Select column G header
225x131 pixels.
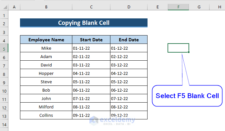[x=199, y=7]
